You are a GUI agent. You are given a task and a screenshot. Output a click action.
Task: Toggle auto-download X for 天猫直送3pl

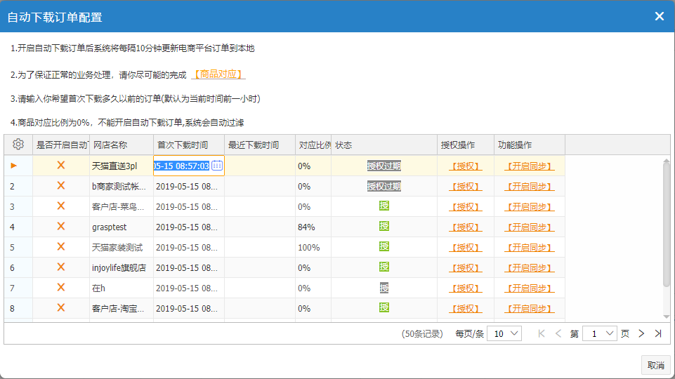coord(60,166)
